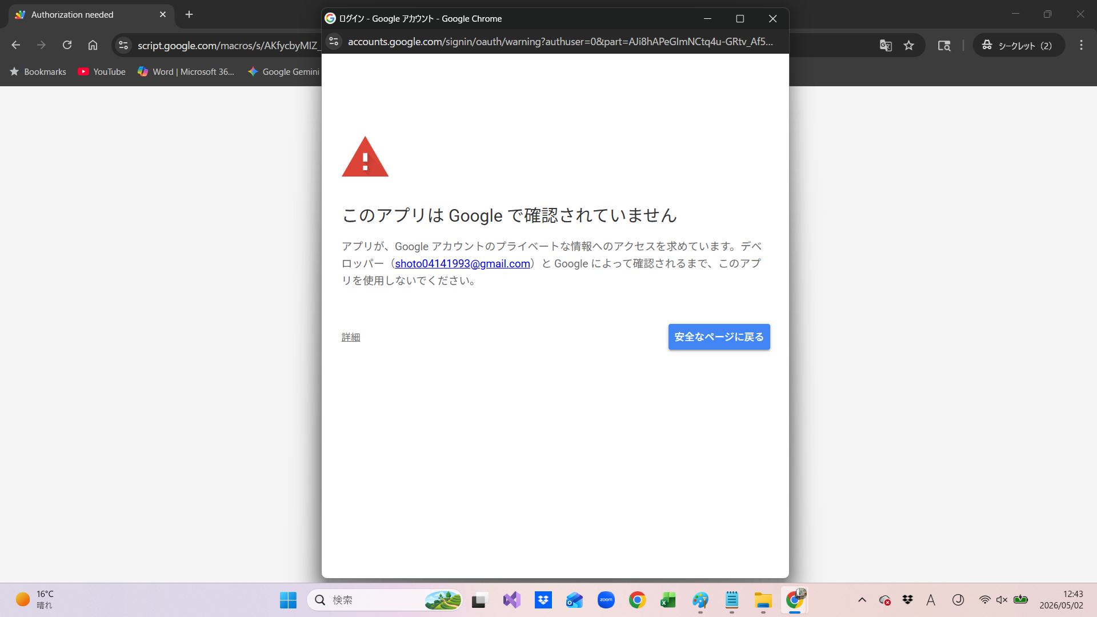Open the incognito シークレット (2) indicator
This screenshot has width=1097, height=617.
coord(1018,46)
